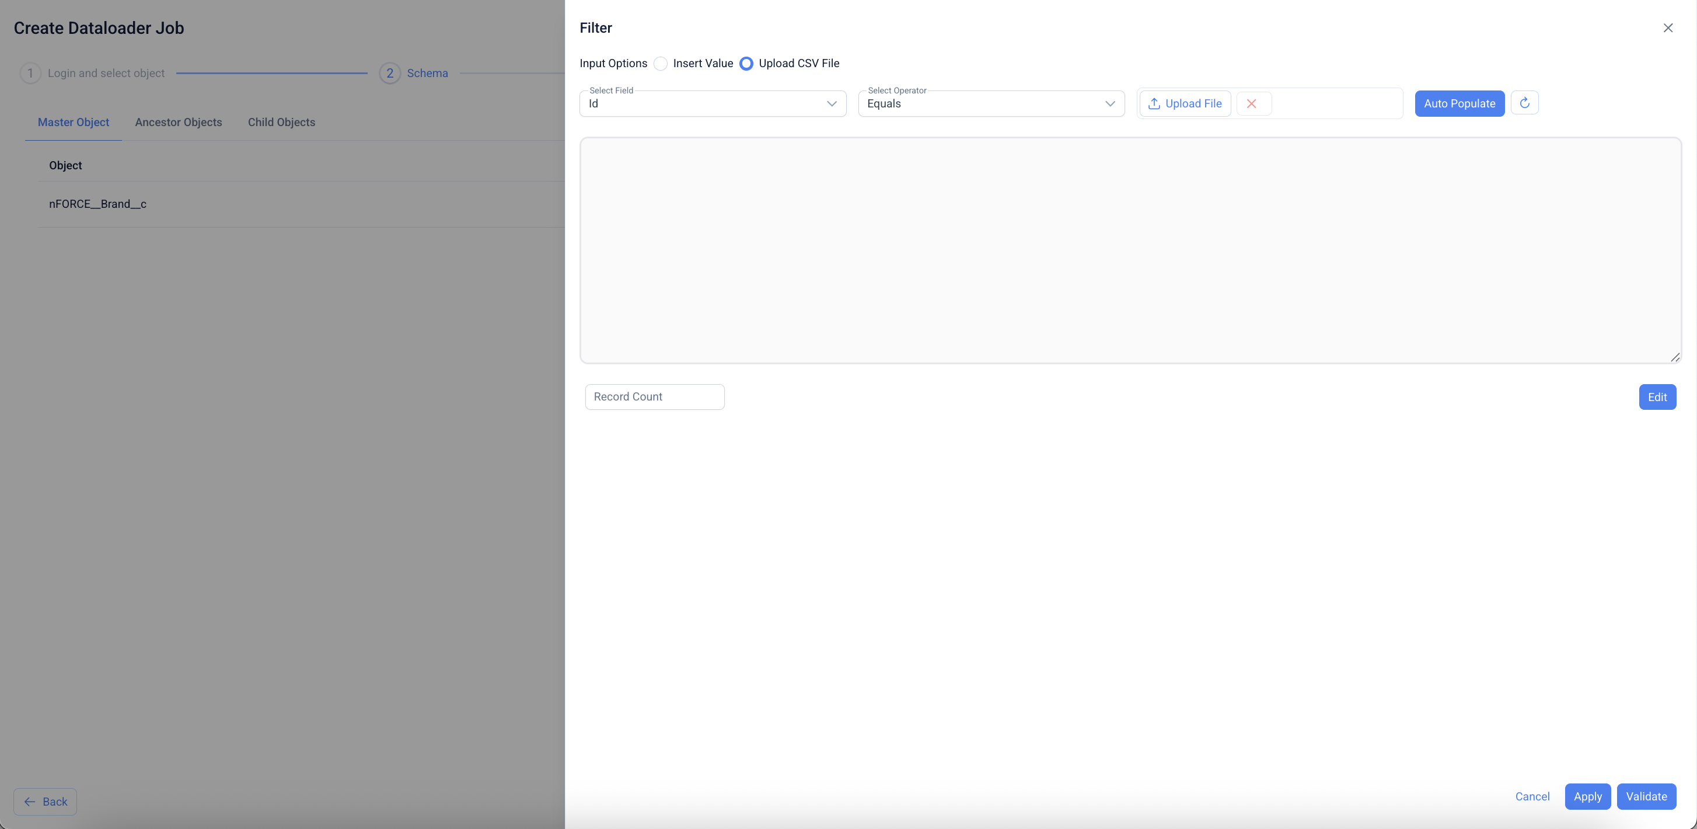Viewport: 1697px width, 829px height.
Task: Click the Apply button
Action: tap(1587, 796)
